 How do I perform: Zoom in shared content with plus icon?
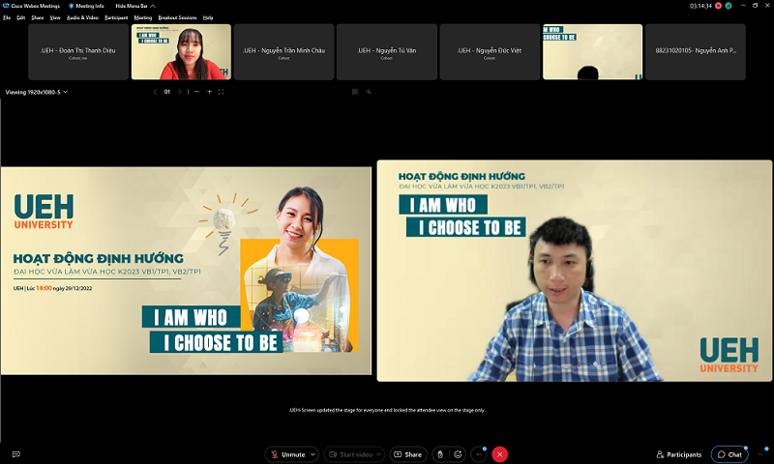point(209,92)
